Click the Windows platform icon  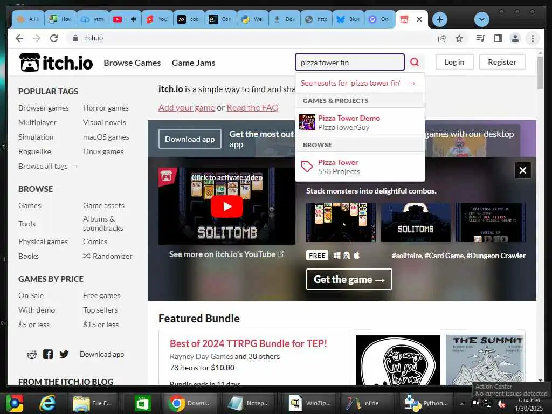click(337, 256)
